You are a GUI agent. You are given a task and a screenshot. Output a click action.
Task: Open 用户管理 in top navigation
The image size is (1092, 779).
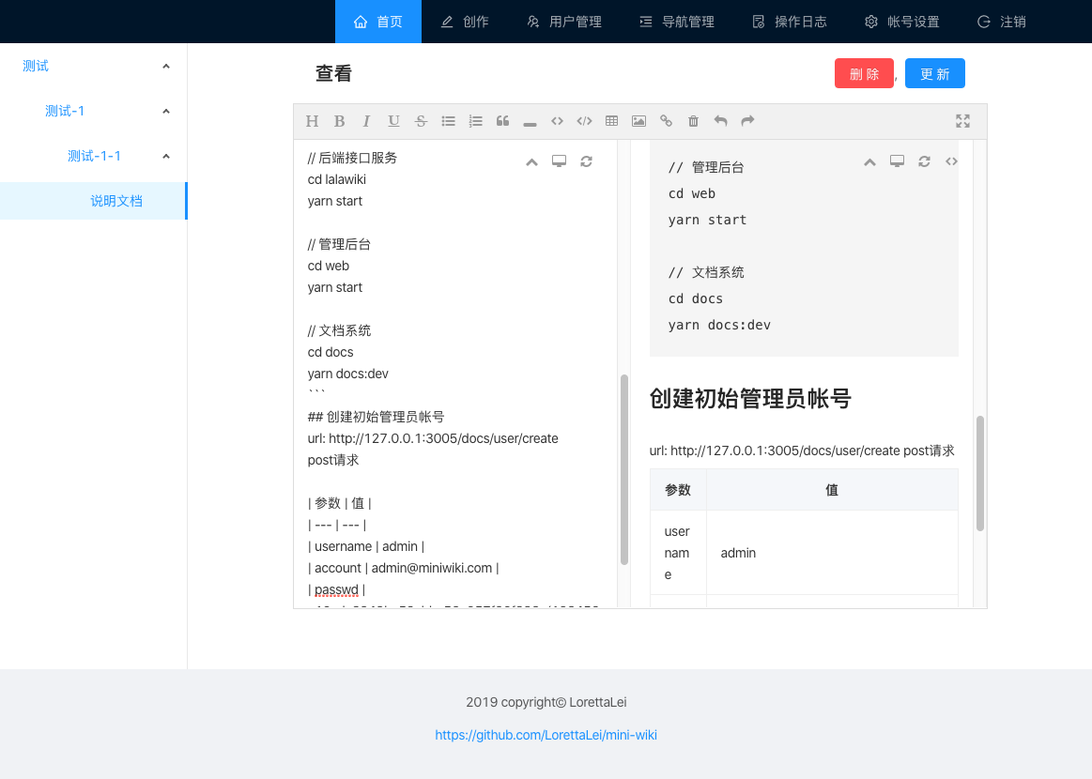564,22
